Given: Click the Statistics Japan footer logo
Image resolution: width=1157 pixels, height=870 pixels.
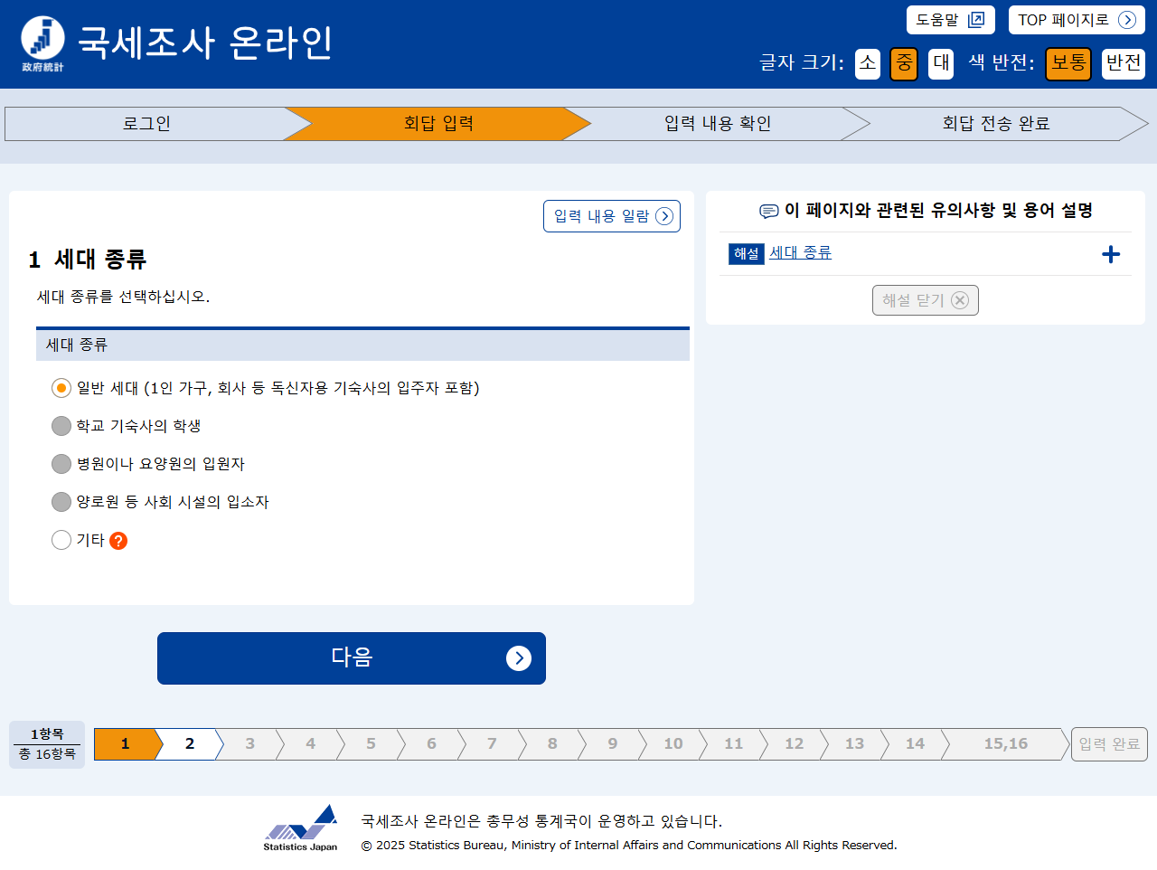Looking at the screenshot, I should click(x=300, y=827).
